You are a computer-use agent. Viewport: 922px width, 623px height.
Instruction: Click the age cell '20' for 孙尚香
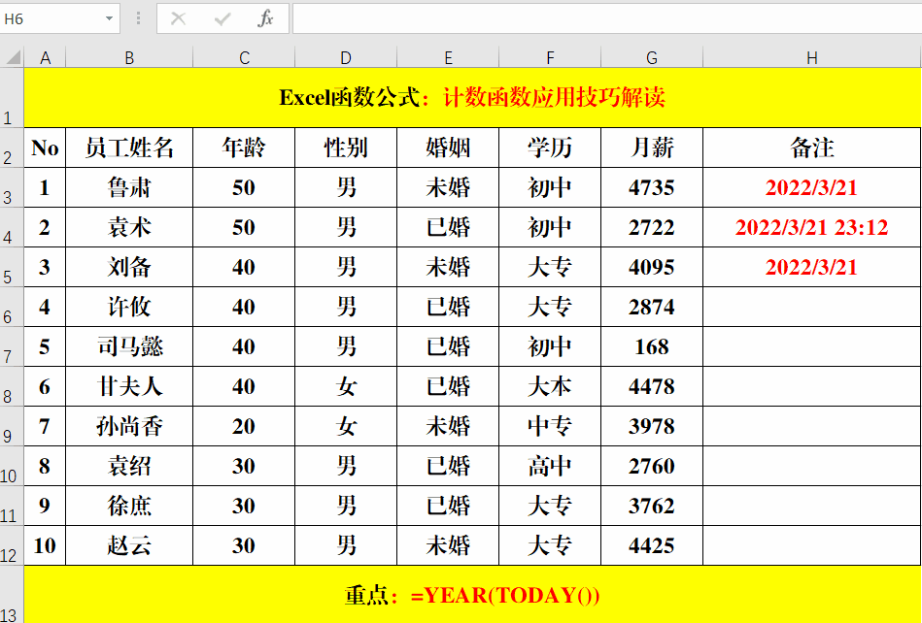tap(244, 426)
